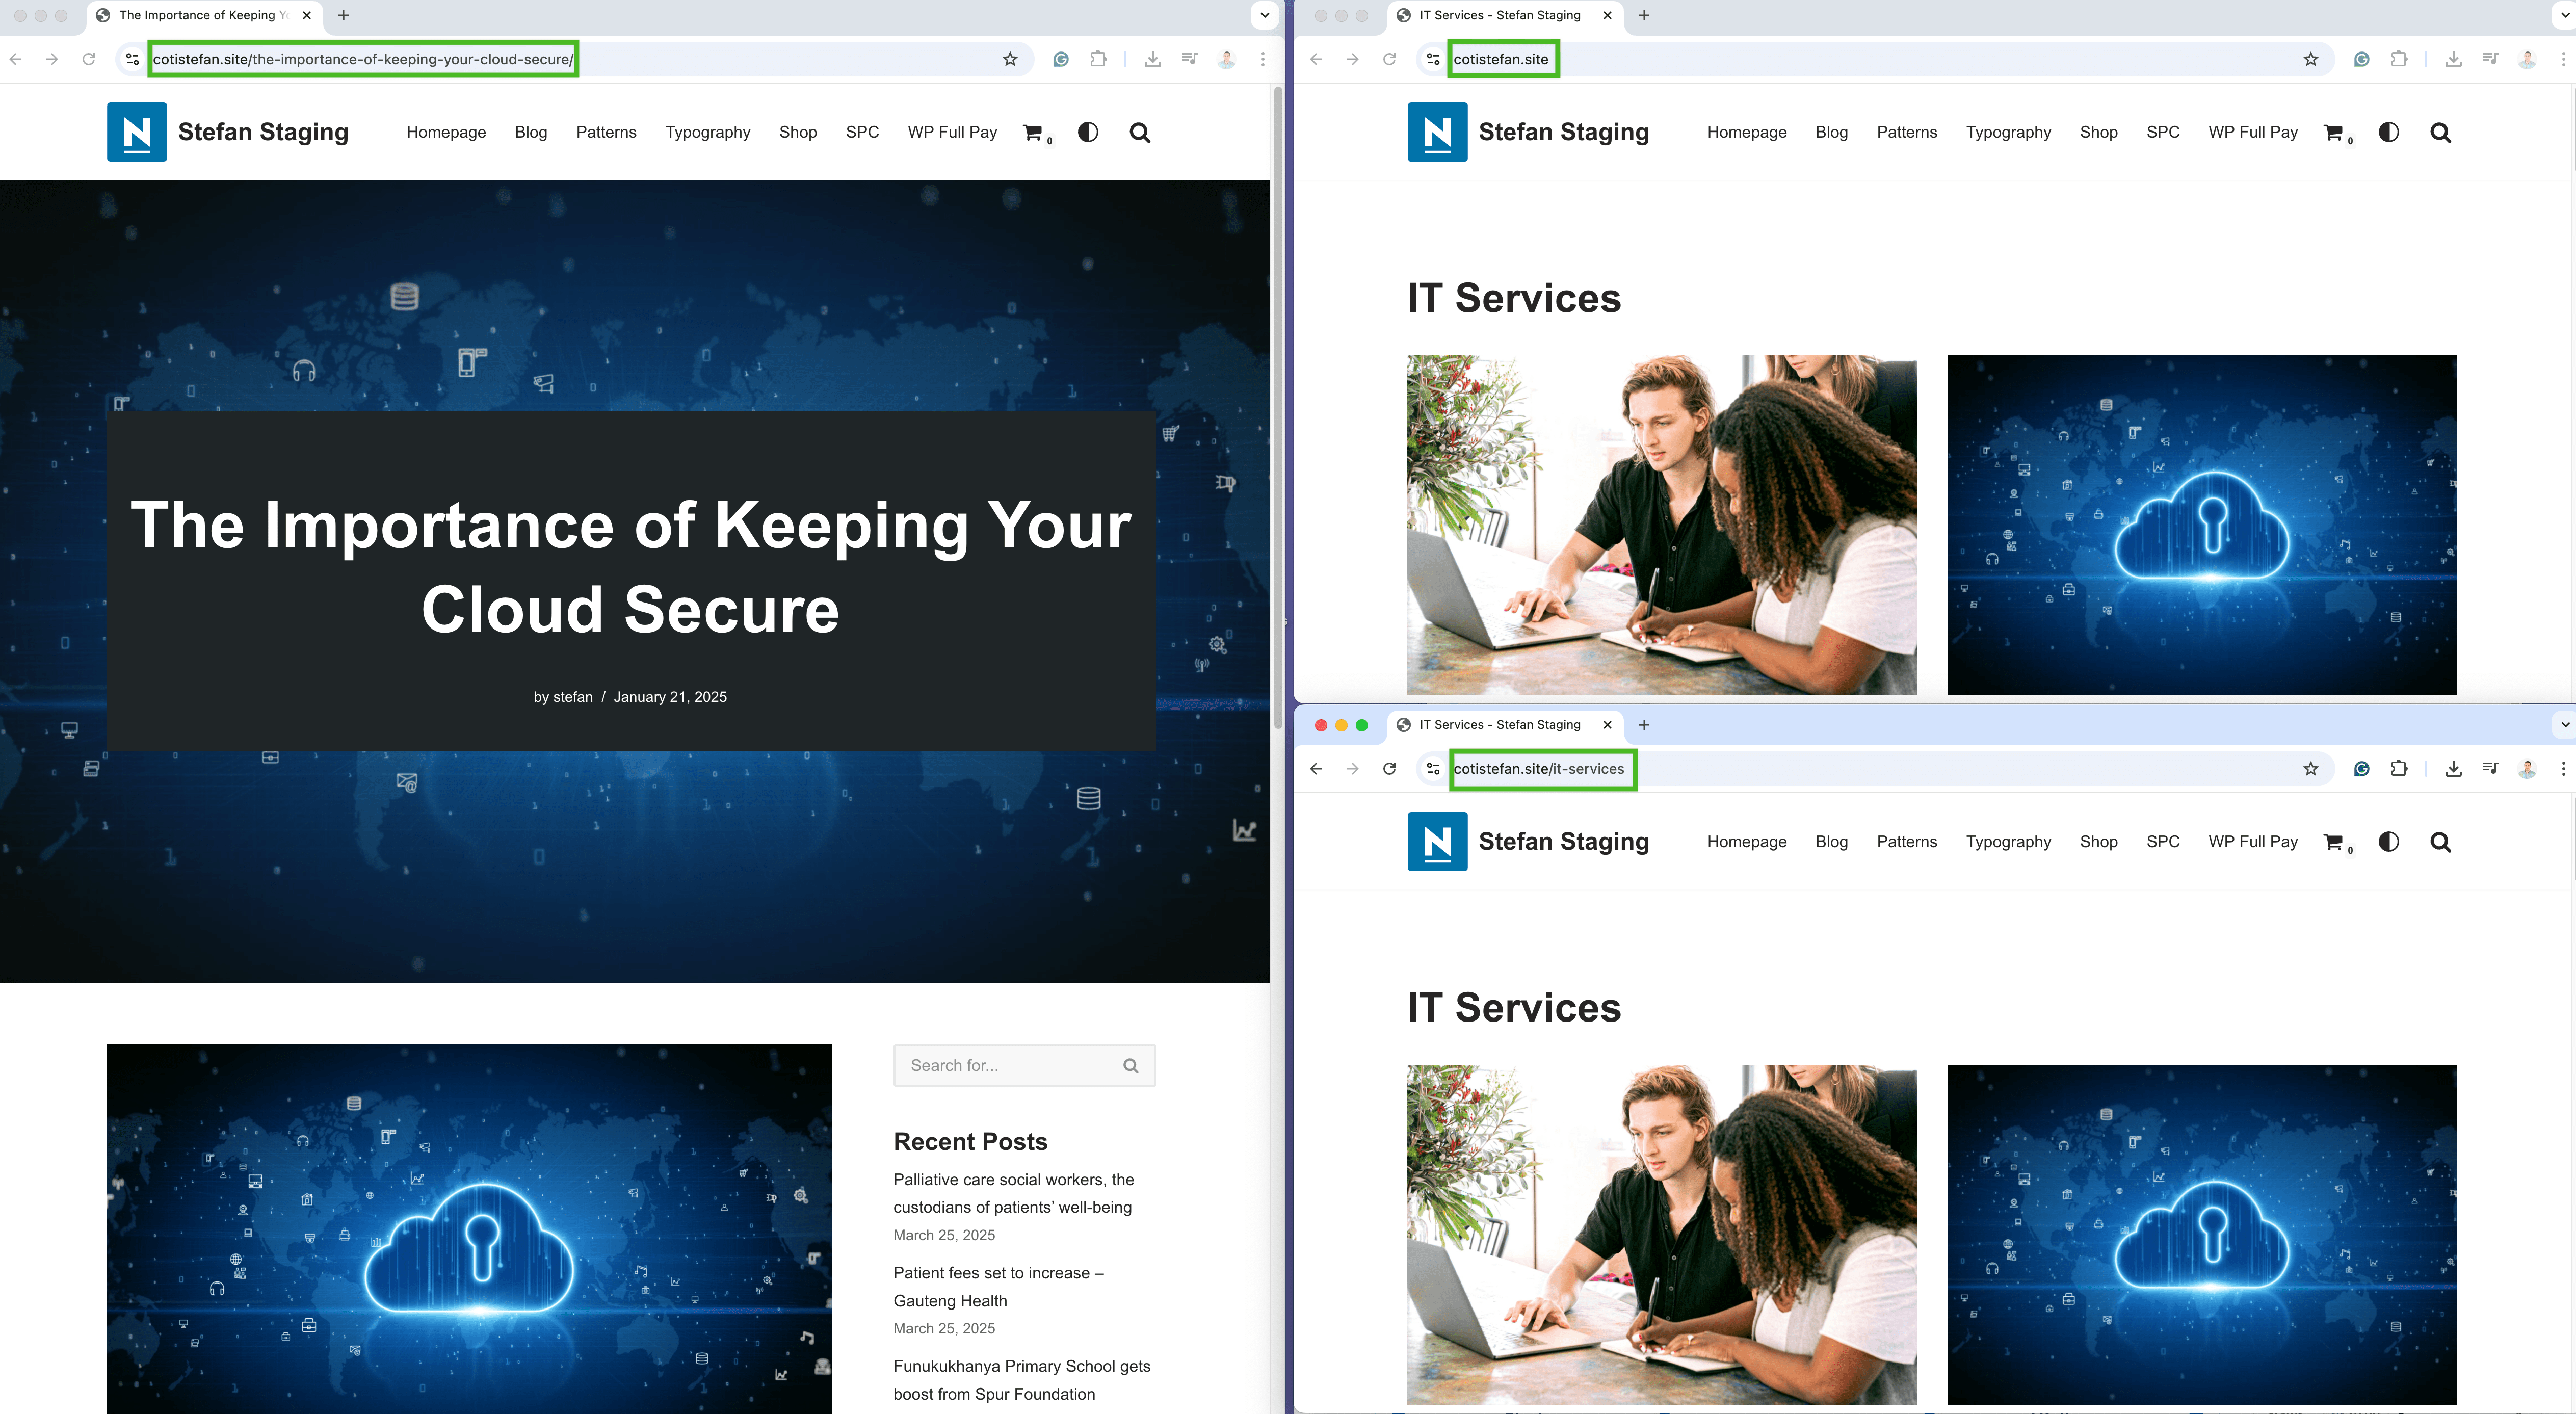Screen dimensions: 2576x1414
Task: Open the site information icon in left address bar
Action: (132, 59)
